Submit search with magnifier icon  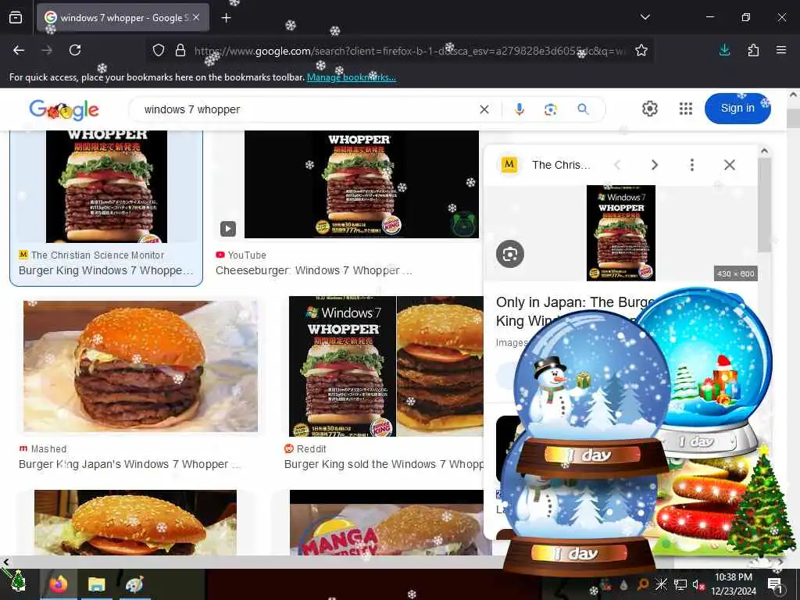click(583, 109)
